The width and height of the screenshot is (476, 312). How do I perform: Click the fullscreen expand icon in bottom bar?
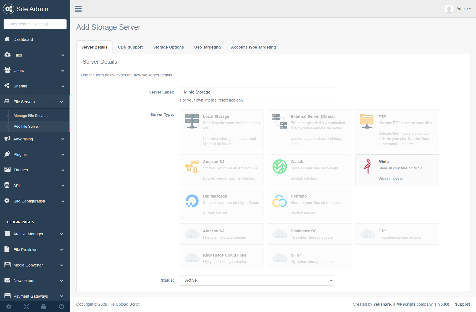(26, 306)
